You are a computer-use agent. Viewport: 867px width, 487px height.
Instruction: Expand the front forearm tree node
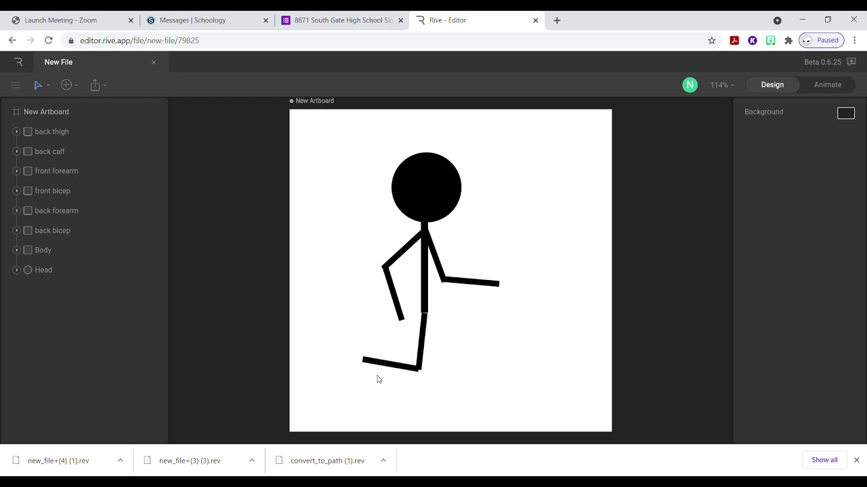17,171
